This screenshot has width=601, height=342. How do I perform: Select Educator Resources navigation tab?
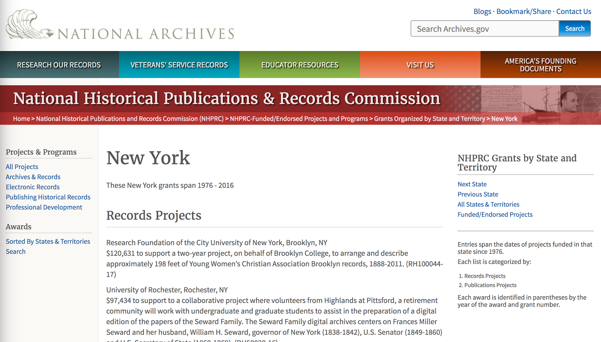[x=299, y=64]
